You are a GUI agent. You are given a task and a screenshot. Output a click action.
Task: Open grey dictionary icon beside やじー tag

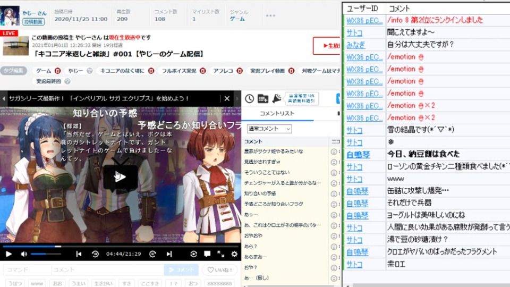click(89, 71)
